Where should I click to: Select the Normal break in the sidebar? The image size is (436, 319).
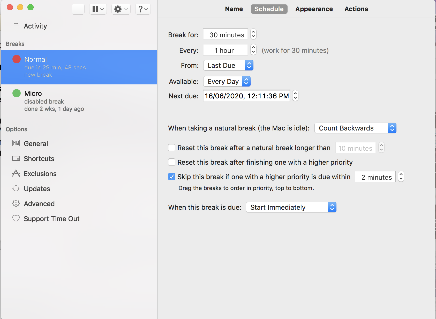[x=79, y=67]
